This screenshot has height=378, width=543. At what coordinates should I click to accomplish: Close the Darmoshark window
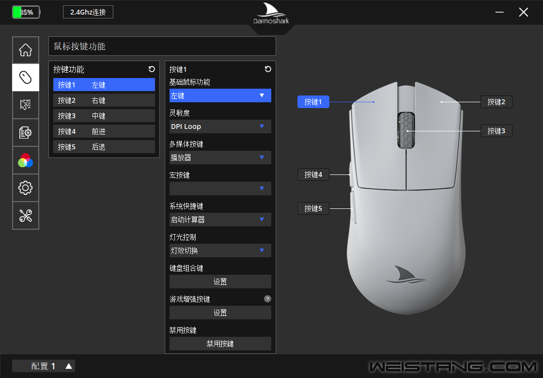click(524, 12)
